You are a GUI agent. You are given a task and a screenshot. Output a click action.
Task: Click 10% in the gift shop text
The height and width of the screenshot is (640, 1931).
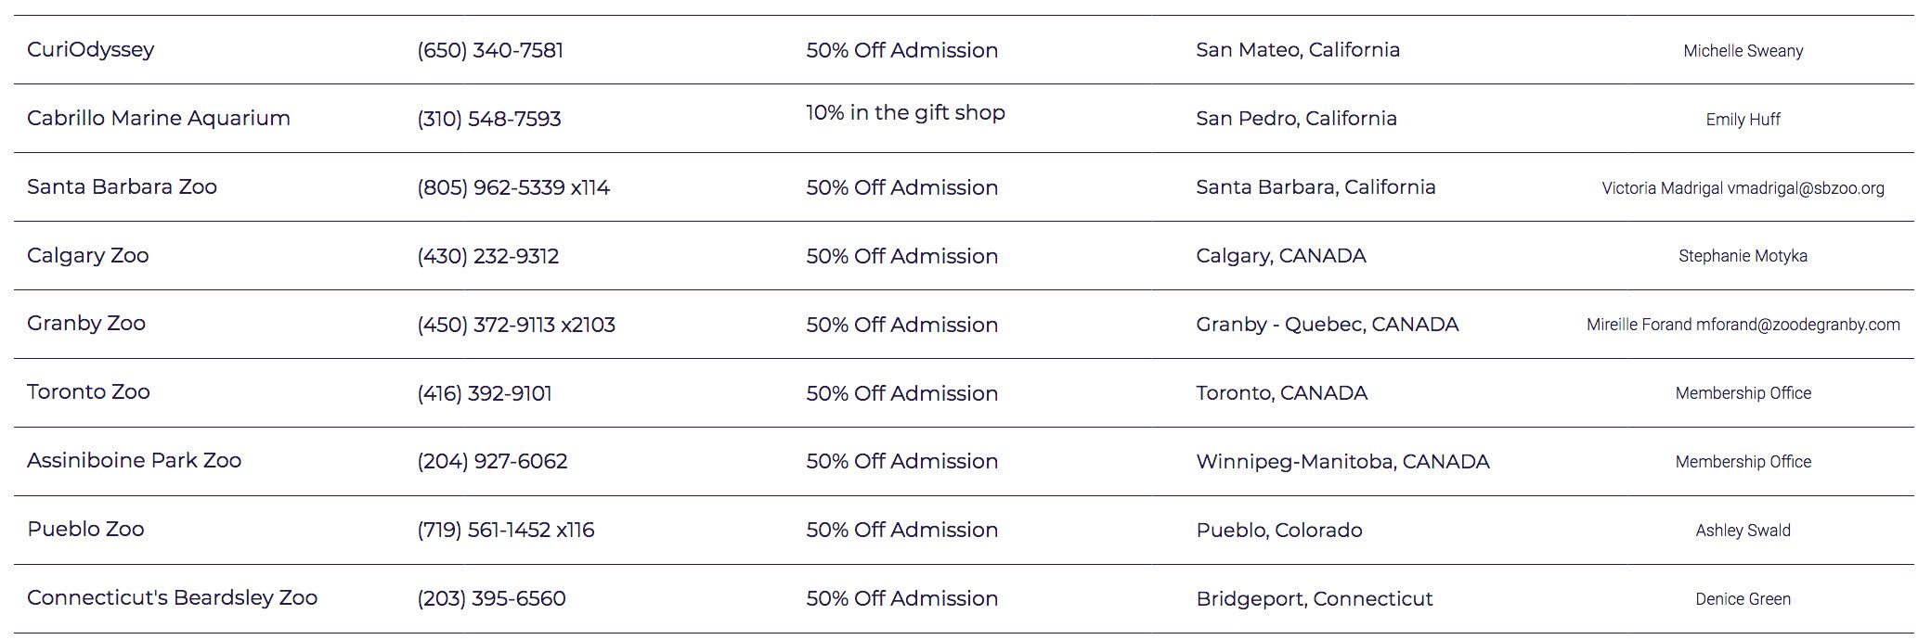(x=905, y=113)
